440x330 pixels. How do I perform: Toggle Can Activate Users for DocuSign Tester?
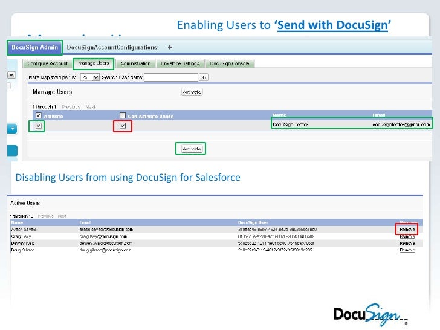[123, 126]
